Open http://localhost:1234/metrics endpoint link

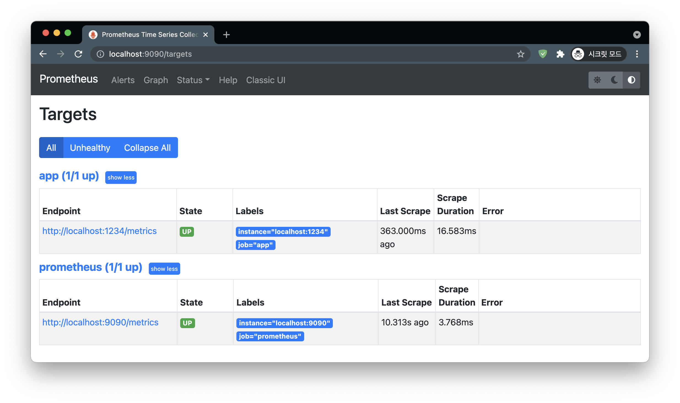pyautogui.click(x=99, y=231)
